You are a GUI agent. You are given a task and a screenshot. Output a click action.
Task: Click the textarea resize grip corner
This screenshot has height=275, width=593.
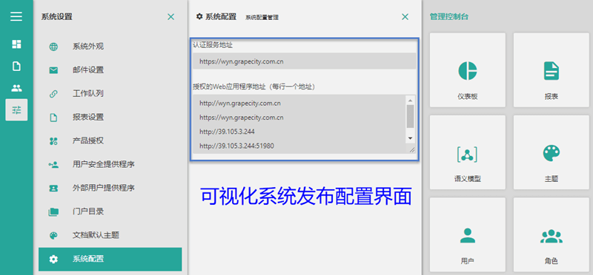[412, 150]
